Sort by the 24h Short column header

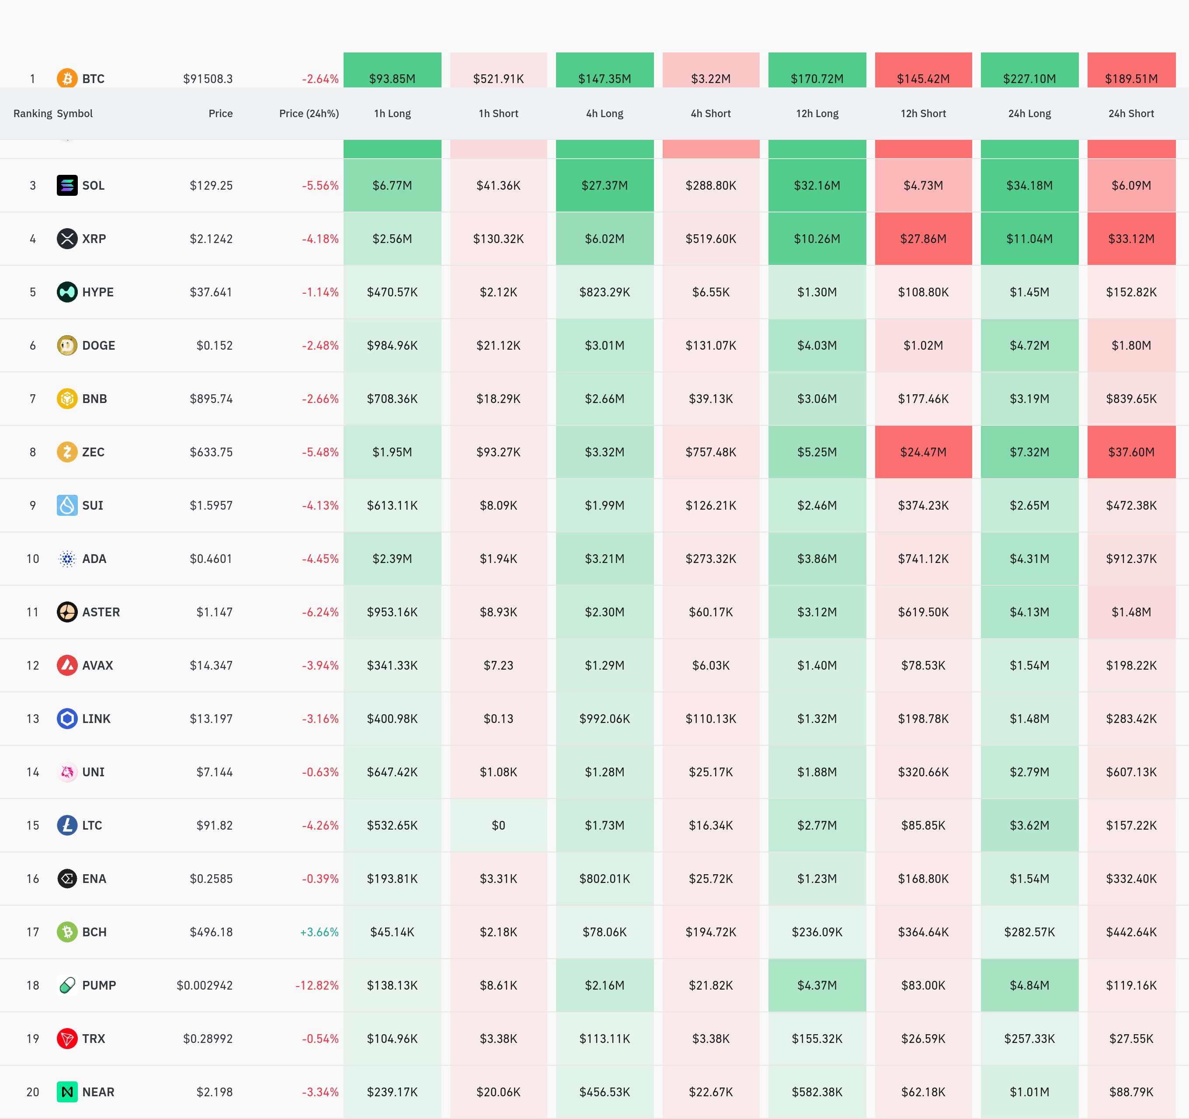(1131, 114)
